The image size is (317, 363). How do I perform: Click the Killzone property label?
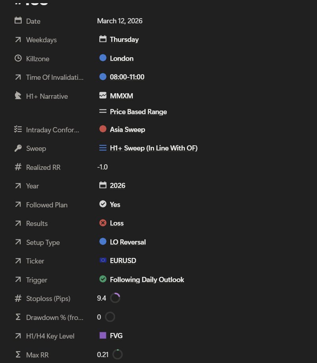tap(38, 59)
